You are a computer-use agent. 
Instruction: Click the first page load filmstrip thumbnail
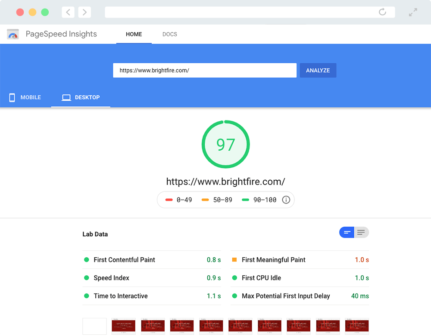pyautogui.click(x=94, y=326)
